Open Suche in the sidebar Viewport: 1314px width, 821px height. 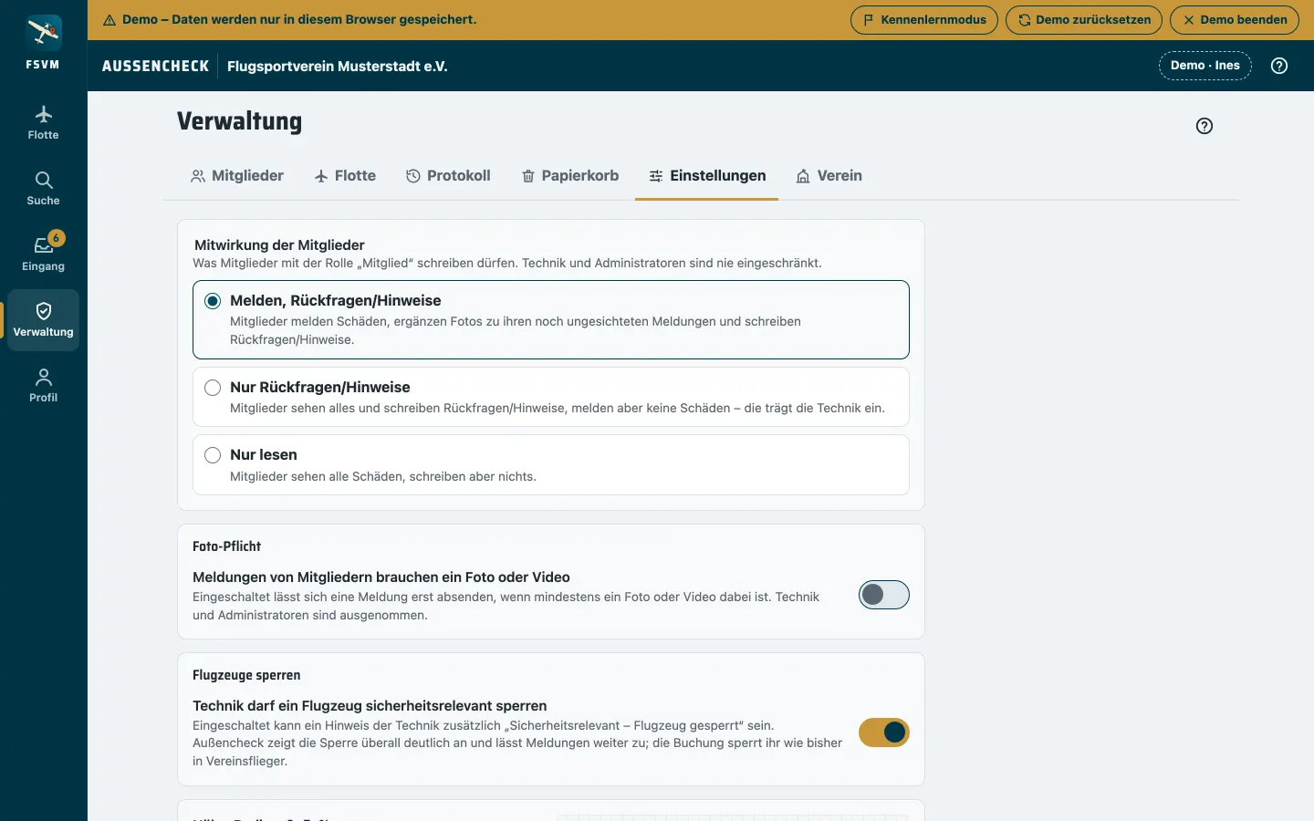click(43, 189)
